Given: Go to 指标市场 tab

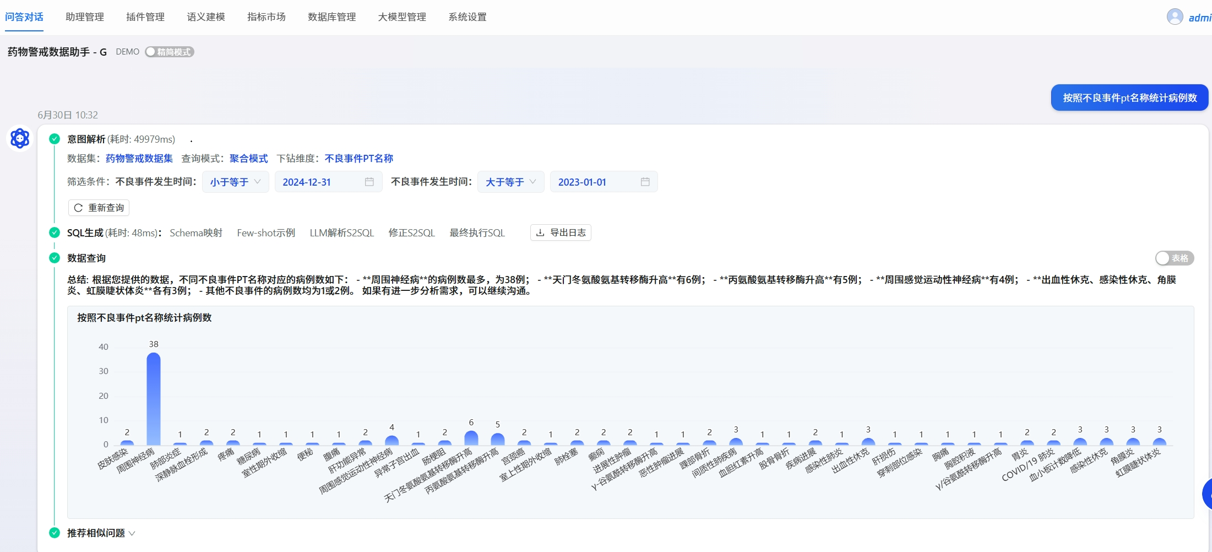Looking at the screenshot, I should (267, 17).
